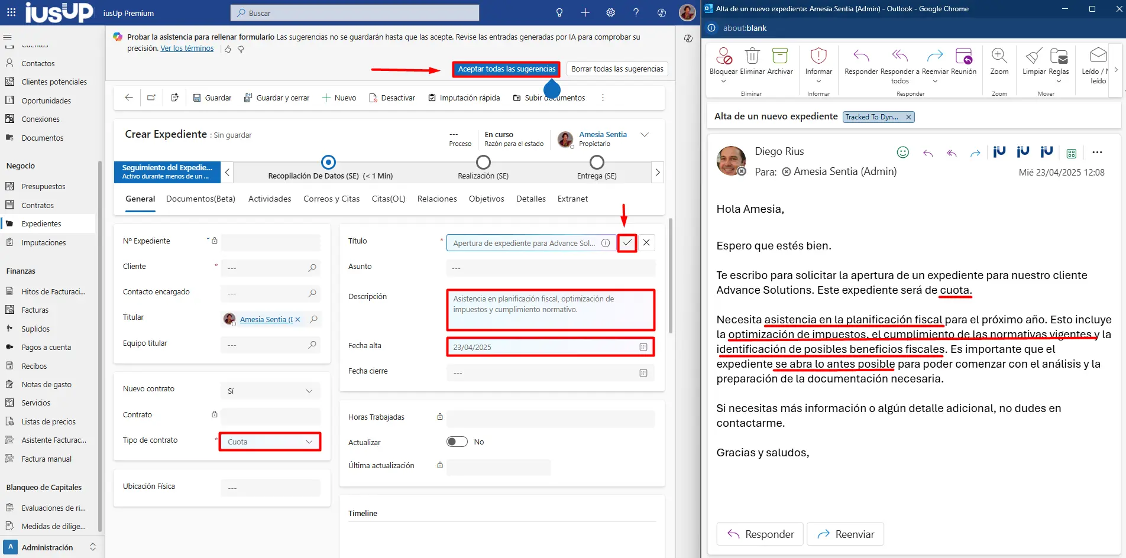Viewport: 1126px width, 558px height.
Task: Select the Recopilación De Datos stage circle
Action: click(328, 162)
